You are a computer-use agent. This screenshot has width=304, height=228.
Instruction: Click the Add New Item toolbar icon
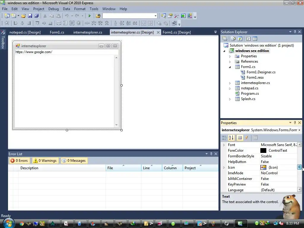pyautogui.click(x=14, y=16)
